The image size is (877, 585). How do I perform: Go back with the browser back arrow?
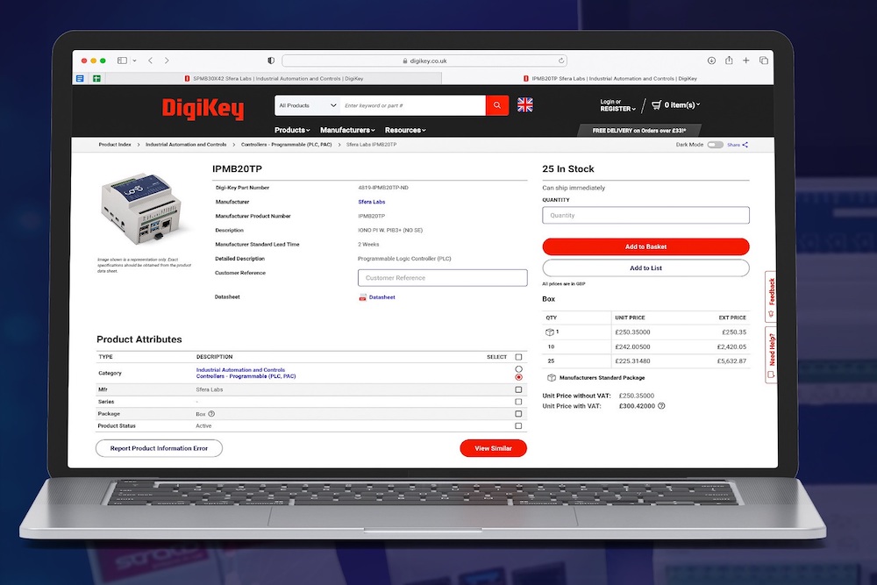pyautogui.click(x=151, y=61)
